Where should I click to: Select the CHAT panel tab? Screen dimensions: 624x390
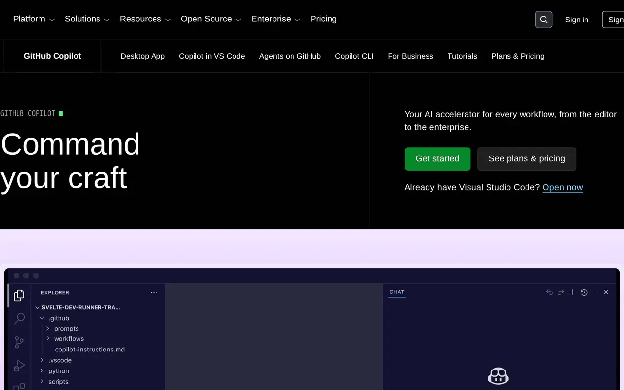(397, 292)
